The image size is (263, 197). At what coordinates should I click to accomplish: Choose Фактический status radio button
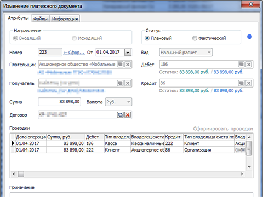[x=195, y=38]
